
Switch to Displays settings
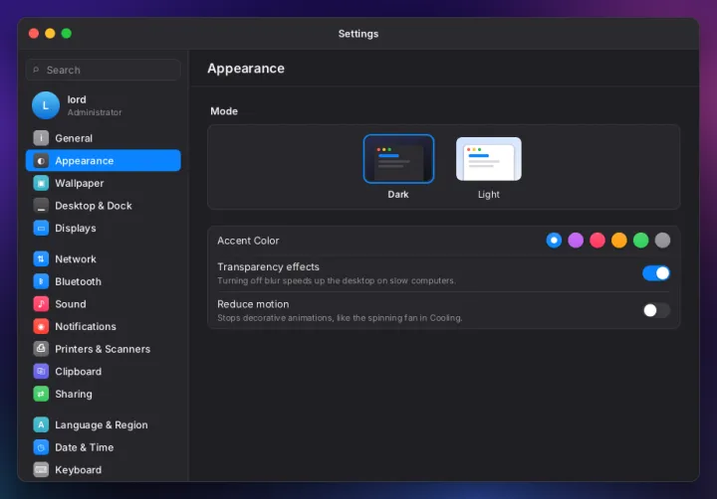(x=104, y=228)
